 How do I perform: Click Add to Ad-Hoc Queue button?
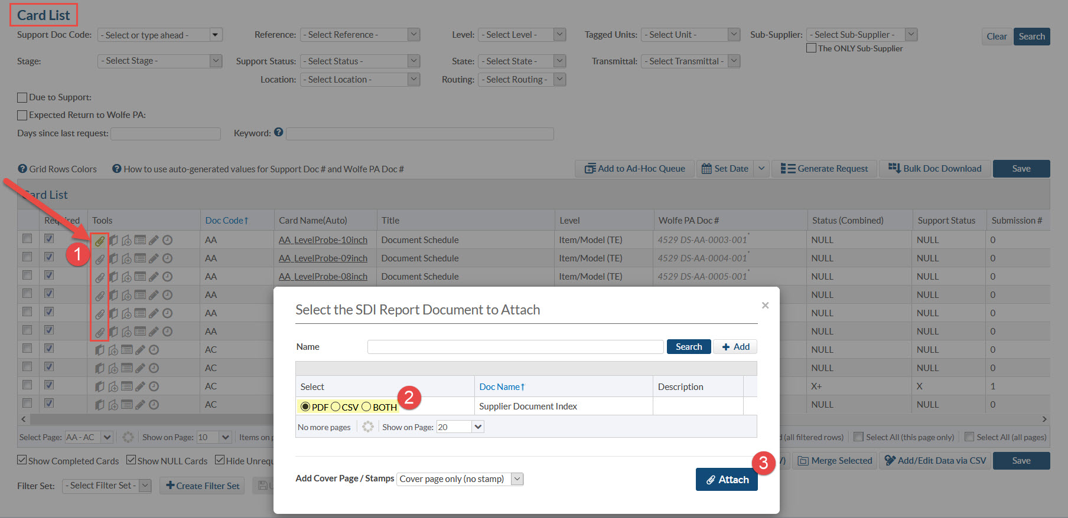point(635,169)
